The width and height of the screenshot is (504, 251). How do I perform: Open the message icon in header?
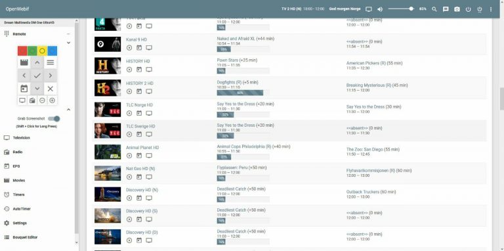click(x=446, y=9)
